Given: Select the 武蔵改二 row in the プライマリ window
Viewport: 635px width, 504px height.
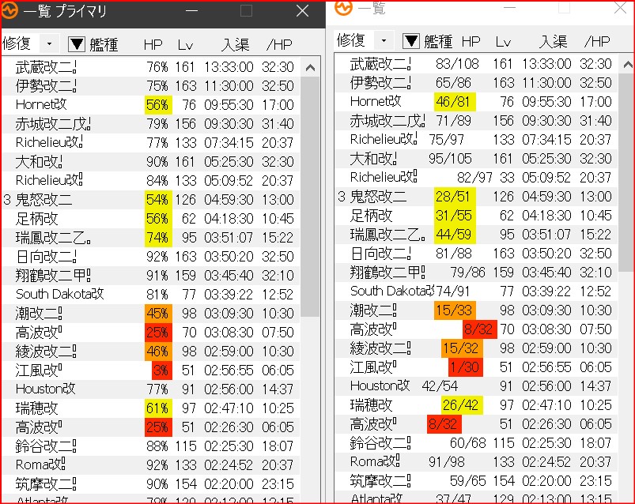Looking at the screenshot, I should (x=46, y=67).
